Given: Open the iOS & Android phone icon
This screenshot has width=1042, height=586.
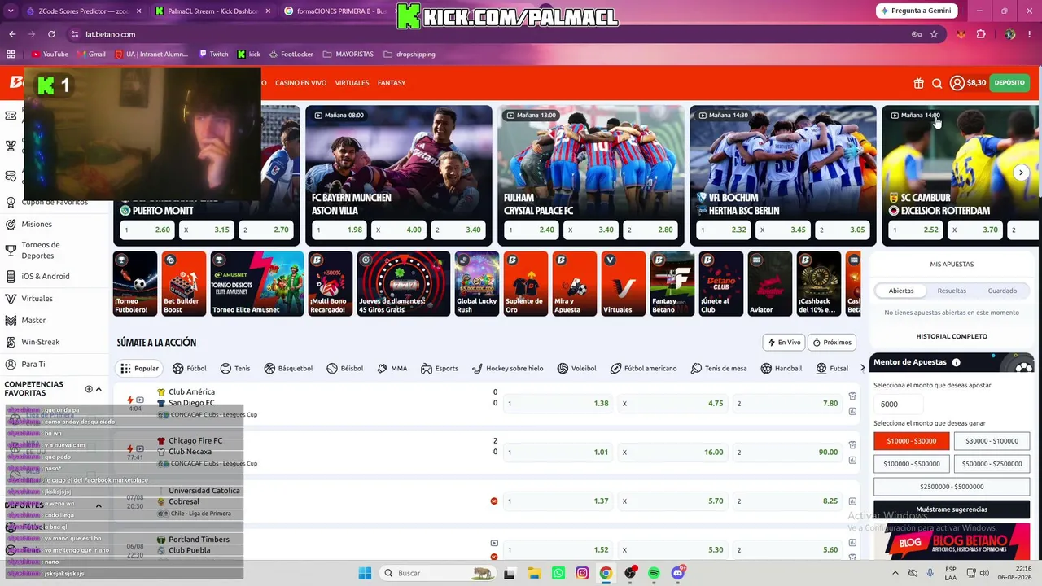Looking at the screenshot, I should (11, 276).
